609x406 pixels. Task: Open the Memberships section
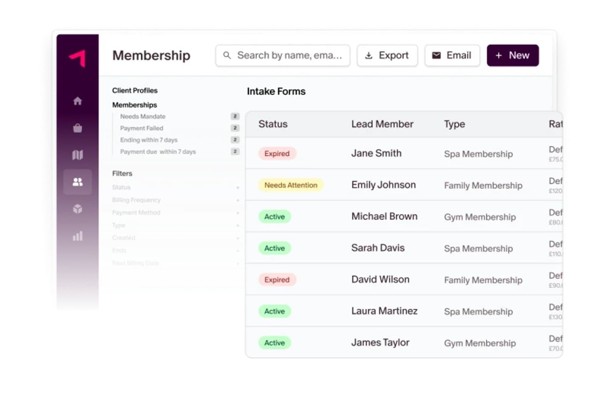[x=135, y=105]
